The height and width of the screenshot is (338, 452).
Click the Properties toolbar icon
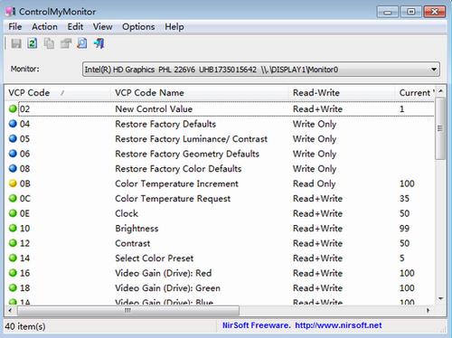(x=66, y=43)
